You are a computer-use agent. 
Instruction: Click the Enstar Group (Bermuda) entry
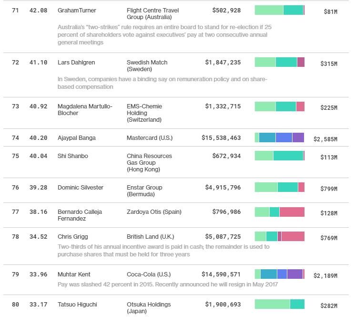click(x=144, y=191)
